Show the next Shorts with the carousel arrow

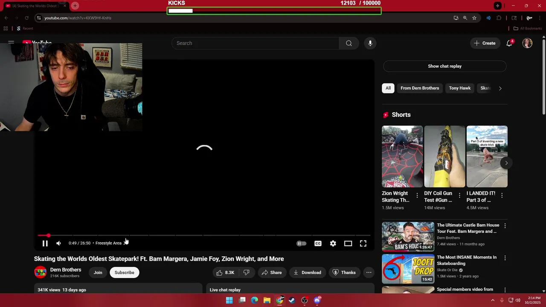coord(506,163)
